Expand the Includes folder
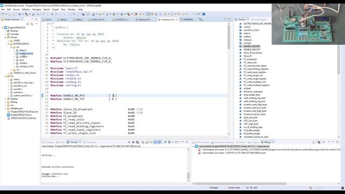 (5, 34)
